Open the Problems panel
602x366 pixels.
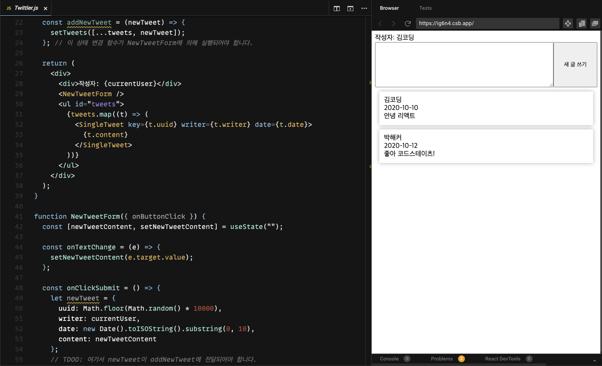(442, 359)
